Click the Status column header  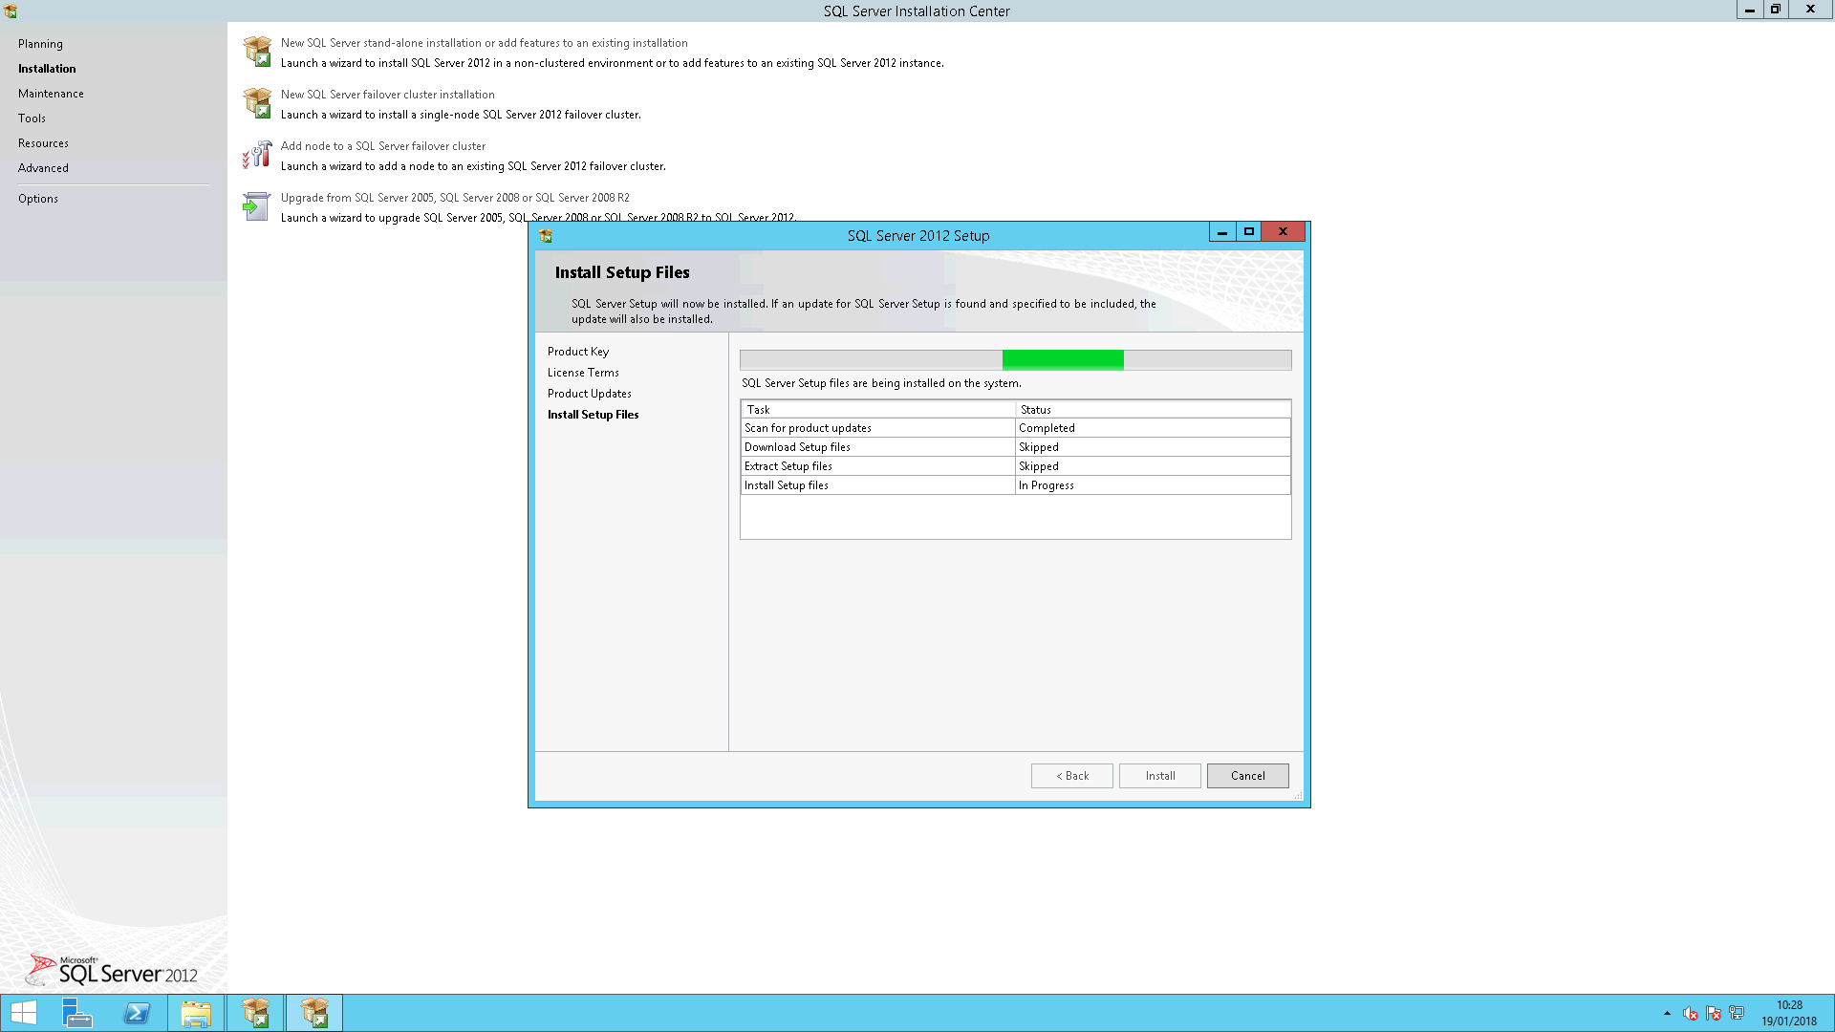[1153, 410]
